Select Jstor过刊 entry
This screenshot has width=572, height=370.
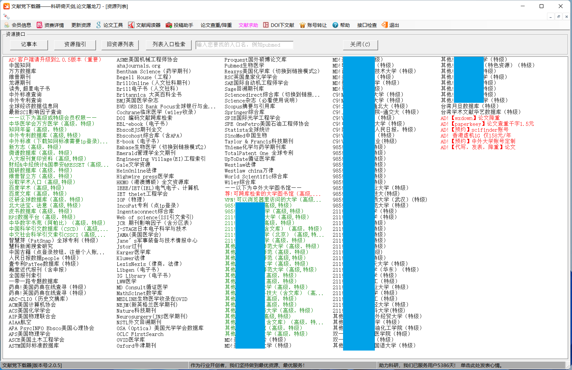[x=129, y=246]
